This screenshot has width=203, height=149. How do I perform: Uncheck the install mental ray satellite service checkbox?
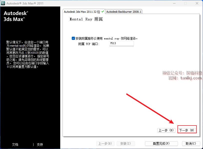click(x=73, y=38)
